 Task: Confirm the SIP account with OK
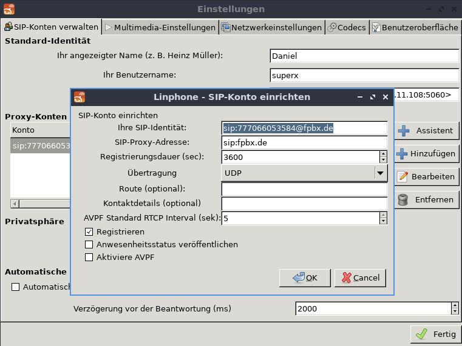click(x=305, y=278)
